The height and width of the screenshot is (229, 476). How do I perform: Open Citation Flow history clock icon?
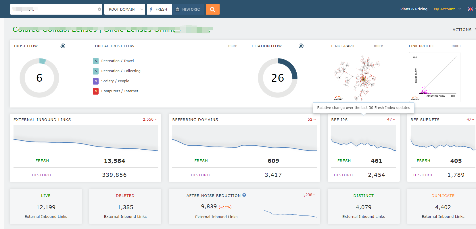point(301,46)
